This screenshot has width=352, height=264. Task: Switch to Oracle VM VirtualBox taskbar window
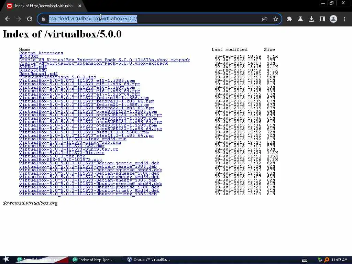point(148,260)
